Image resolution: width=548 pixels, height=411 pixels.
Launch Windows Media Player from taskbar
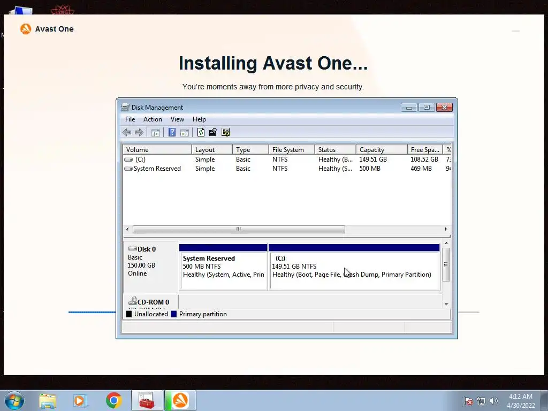(x=80, y=400)
